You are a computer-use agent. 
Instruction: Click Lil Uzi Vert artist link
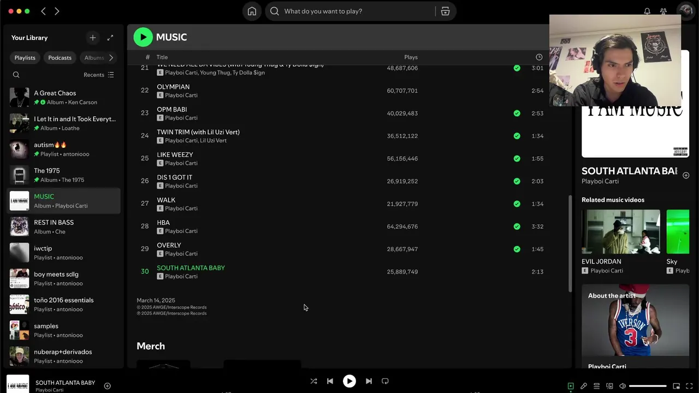click(213, 140)
